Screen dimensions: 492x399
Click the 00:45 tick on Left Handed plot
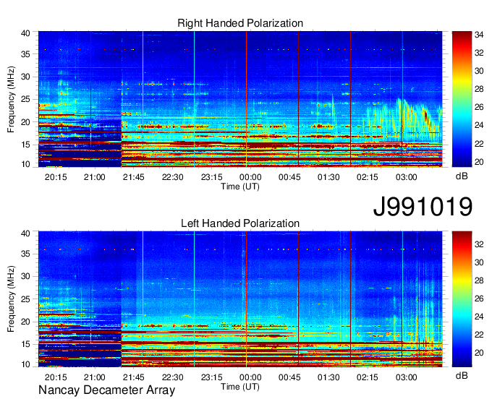point(289,377)
